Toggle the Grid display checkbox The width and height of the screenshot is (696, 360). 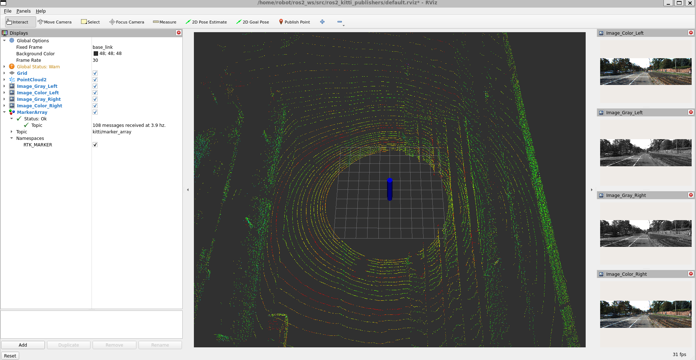(95, 73)
